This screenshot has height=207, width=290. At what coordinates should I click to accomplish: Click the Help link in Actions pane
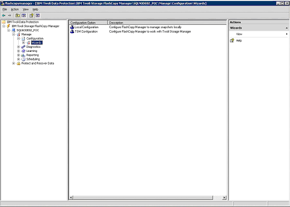pos(239,41)
